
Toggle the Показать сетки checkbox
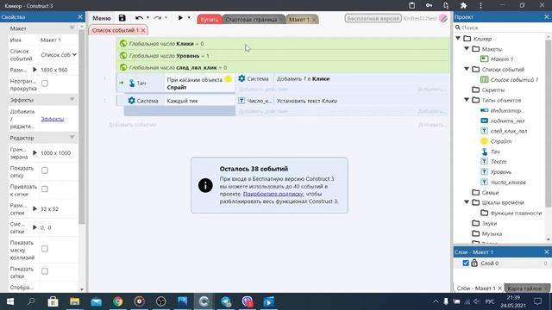45,271
